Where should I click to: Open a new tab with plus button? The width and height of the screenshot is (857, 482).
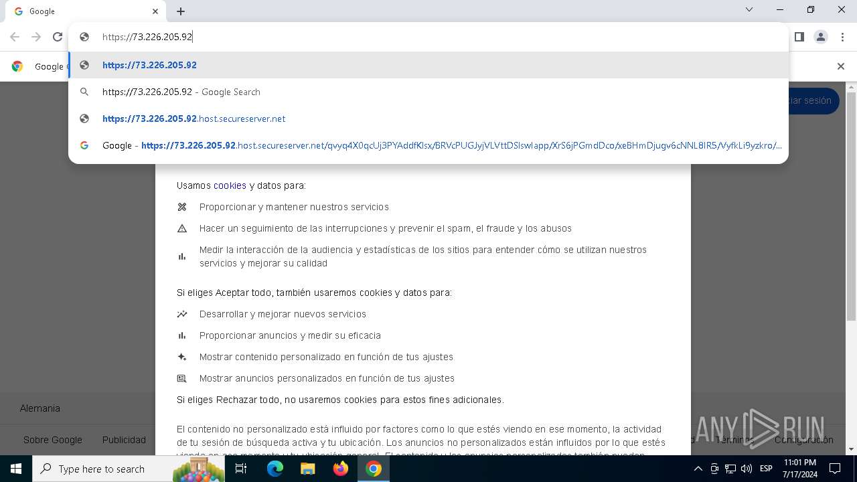click(x=181, y=11)
